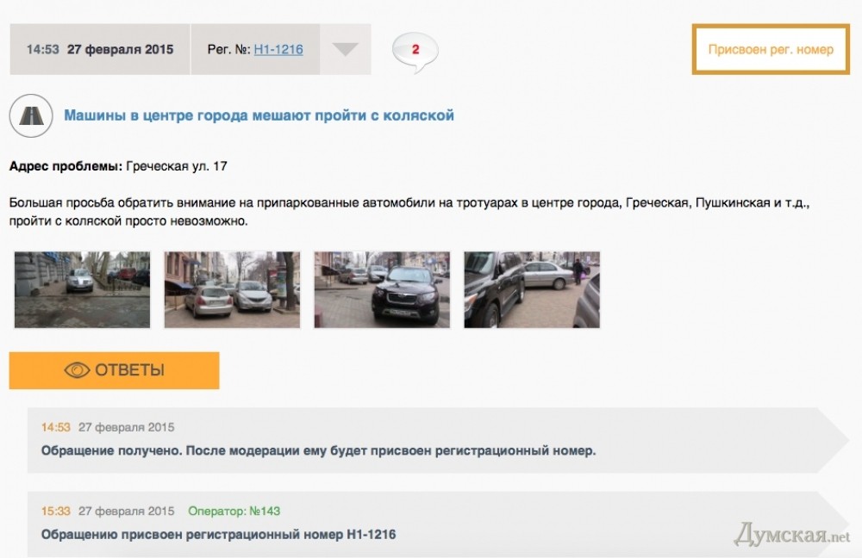Expand the dropdown arrow beside the registration number
This screenshot has height=558, width=862.
[346, 49]
